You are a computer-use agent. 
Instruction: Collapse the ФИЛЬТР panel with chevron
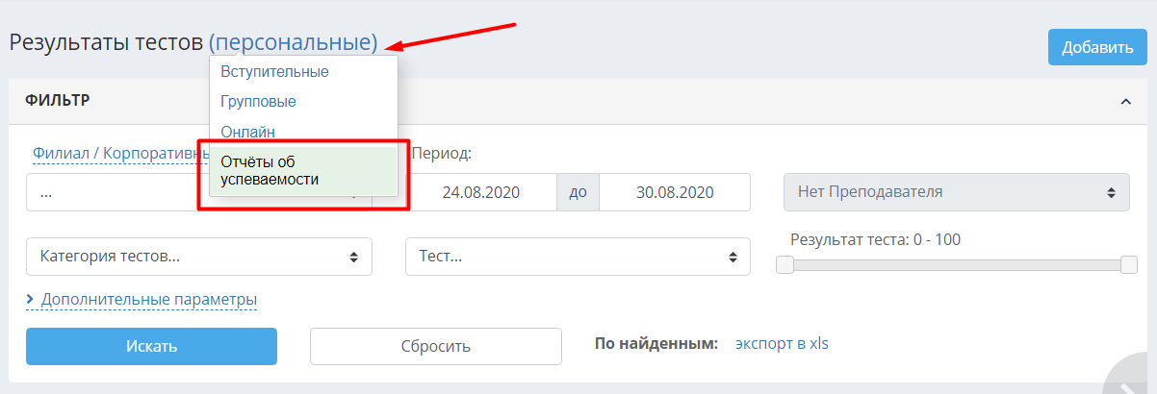pyautogui.click(x=1125, y=100)
